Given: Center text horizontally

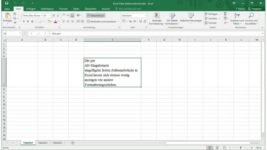Looking at the screenshot, I should 68,21.
